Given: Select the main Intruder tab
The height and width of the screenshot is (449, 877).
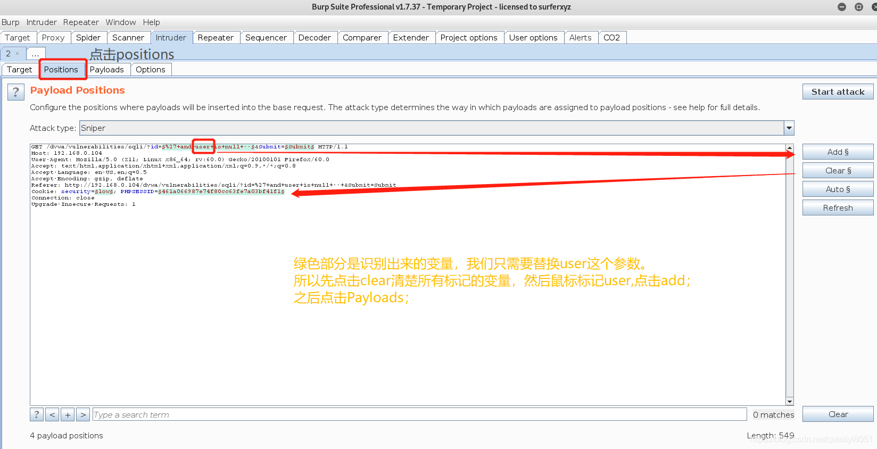Looking at the screenshot, I should 171,37.
